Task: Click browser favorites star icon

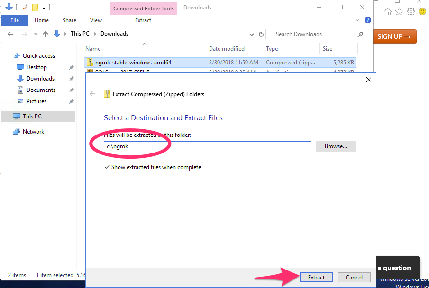Action: (399, 11)
